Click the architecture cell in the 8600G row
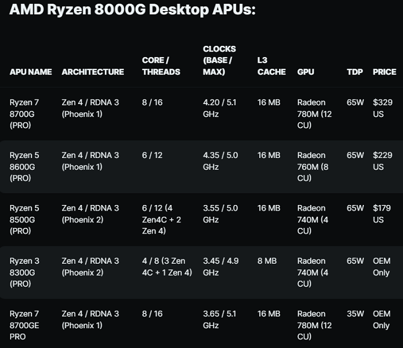403x348 pixels. click(91, 161)
